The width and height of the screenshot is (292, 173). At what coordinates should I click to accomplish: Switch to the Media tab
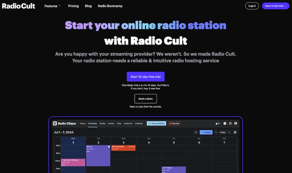102,123
